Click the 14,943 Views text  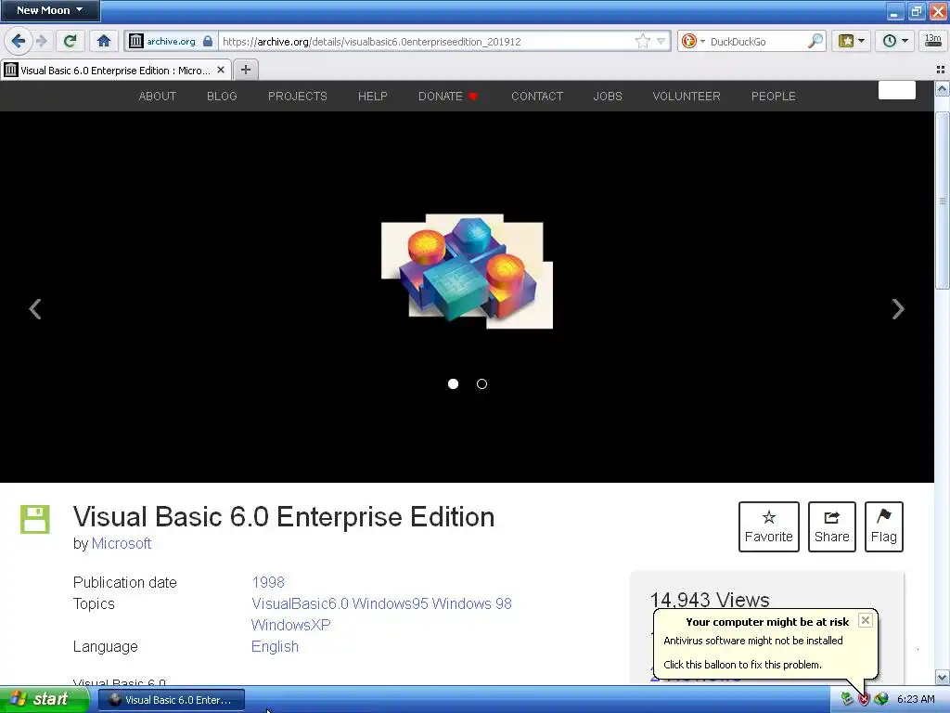(x=710, y=600)
